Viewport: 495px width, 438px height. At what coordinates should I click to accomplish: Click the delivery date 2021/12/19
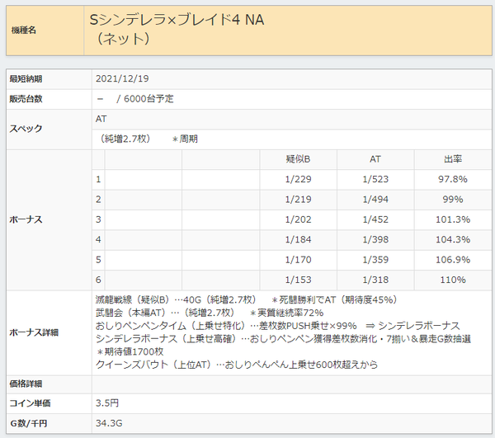pos(122,78)
